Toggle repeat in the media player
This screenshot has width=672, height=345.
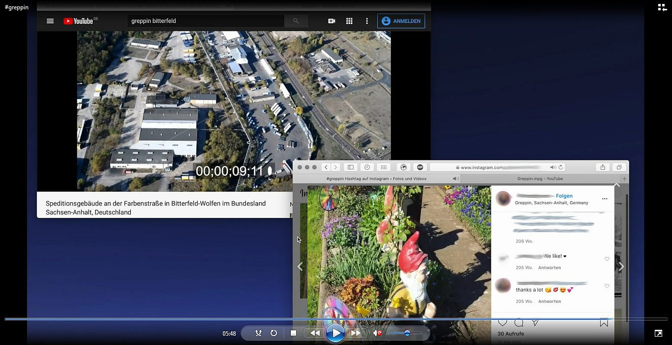(274, 333)
